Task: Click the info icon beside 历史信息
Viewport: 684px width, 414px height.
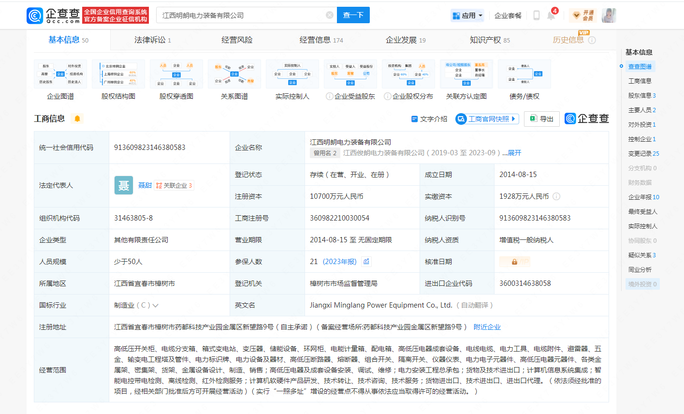Action: (x=592, y=40)
